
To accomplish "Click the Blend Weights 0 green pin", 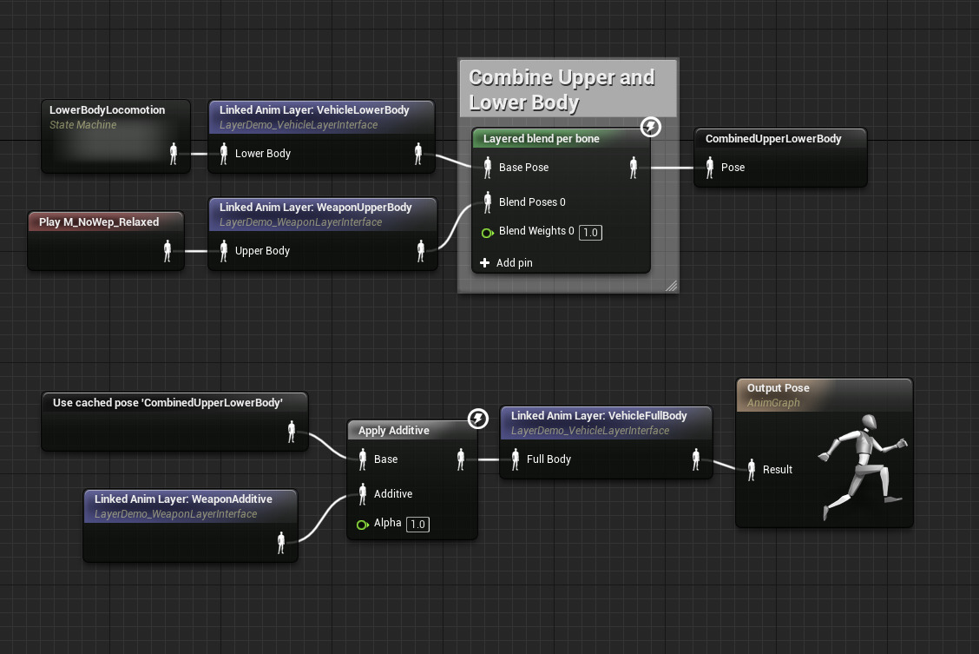I will click(487, 232).
